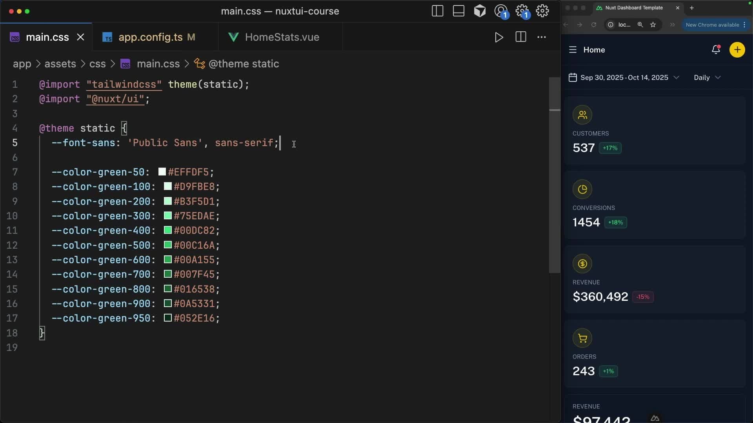Click the notifications bell in dashboard
The width and height of the screenshot is (753, 423).
[x=716, y=50]
